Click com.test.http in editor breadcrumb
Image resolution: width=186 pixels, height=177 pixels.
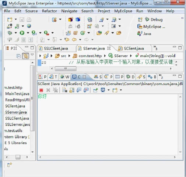coord(90,56)
